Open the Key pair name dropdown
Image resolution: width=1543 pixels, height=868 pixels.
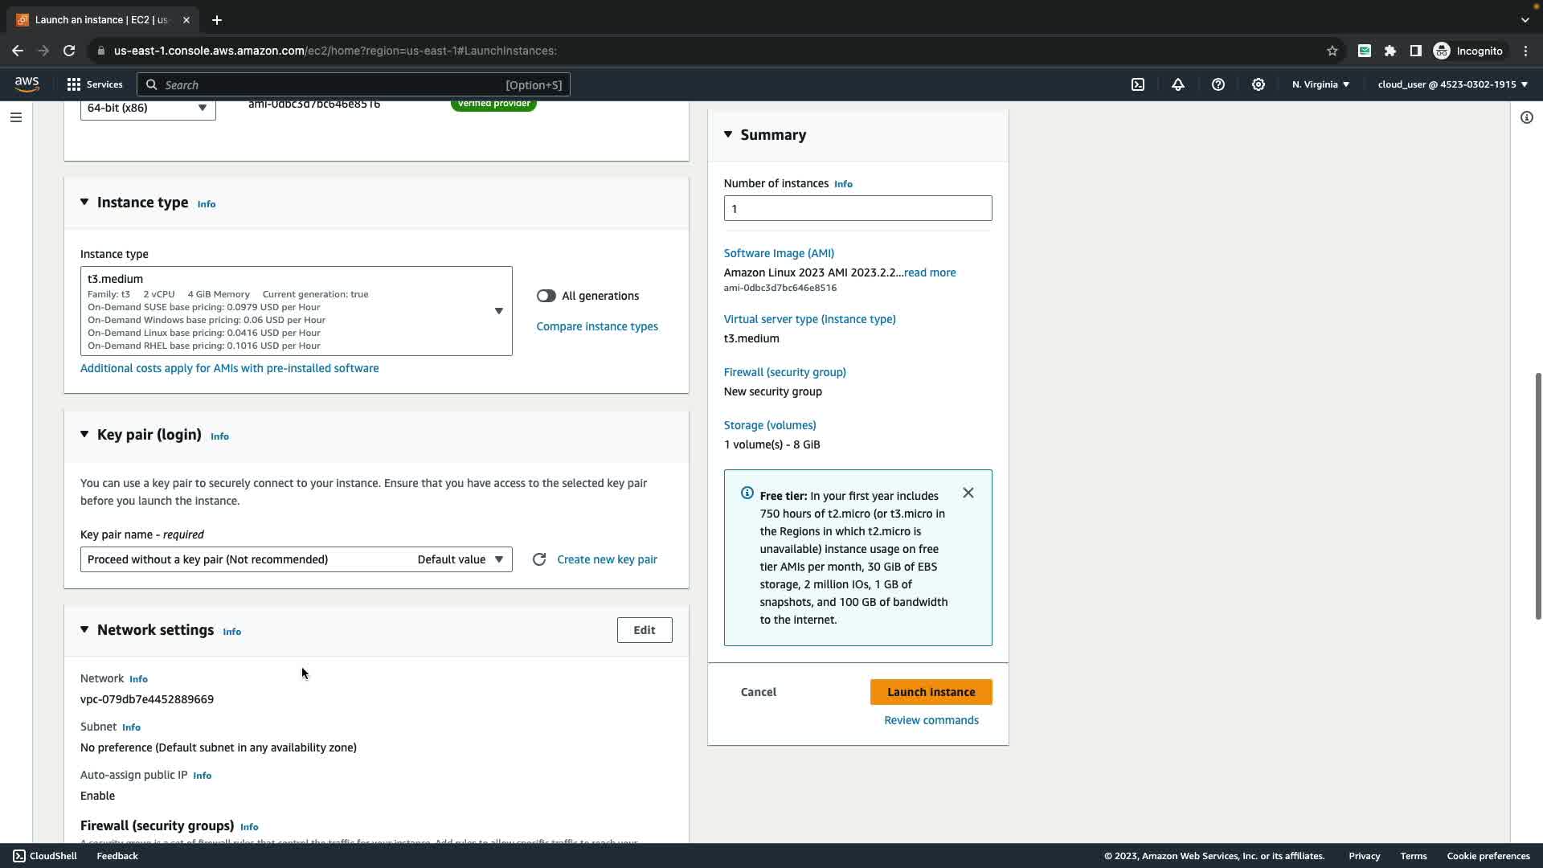click(296, 559)
